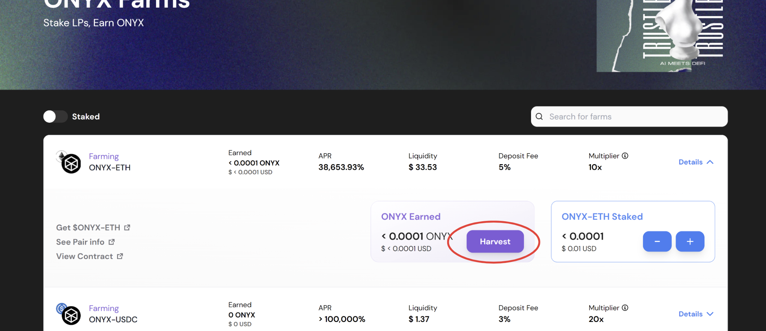Stake more ONYX-ETH with plus button

click(x=690, y=242)
